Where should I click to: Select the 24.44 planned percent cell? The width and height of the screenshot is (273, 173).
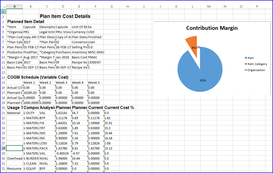tap(79, 158)
